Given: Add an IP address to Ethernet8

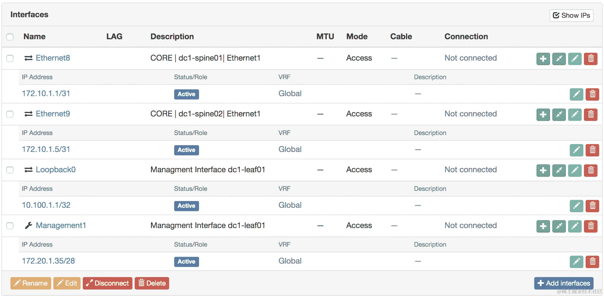Looking at the screenshot, I should (543, 59).
